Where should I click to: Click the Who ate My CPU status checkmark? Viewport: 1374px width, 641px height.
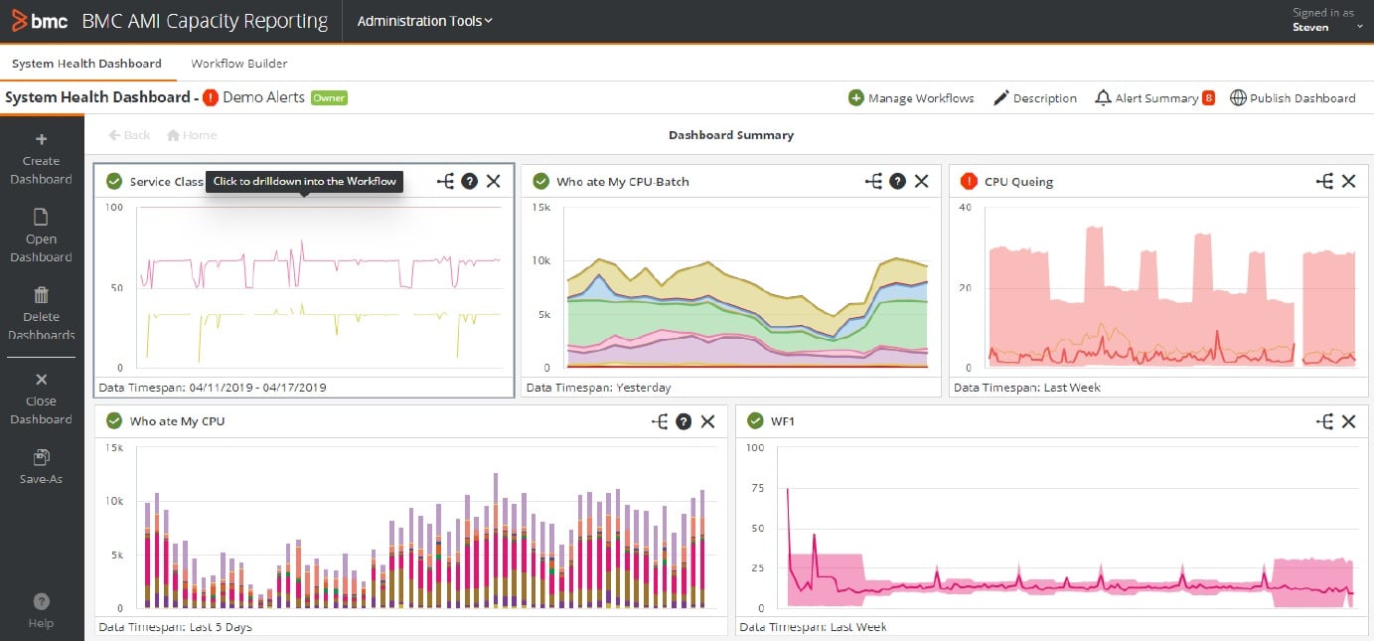click(x=114, y=420)
